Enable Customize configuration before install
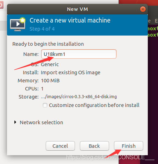This screenshot has height=164, width=158. 45,105
